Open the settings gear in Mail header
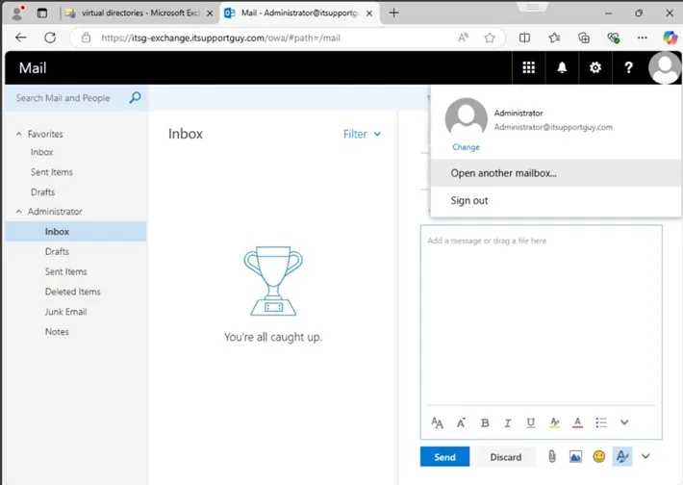This screenshot has height=485, width=683. click(595, 68)
